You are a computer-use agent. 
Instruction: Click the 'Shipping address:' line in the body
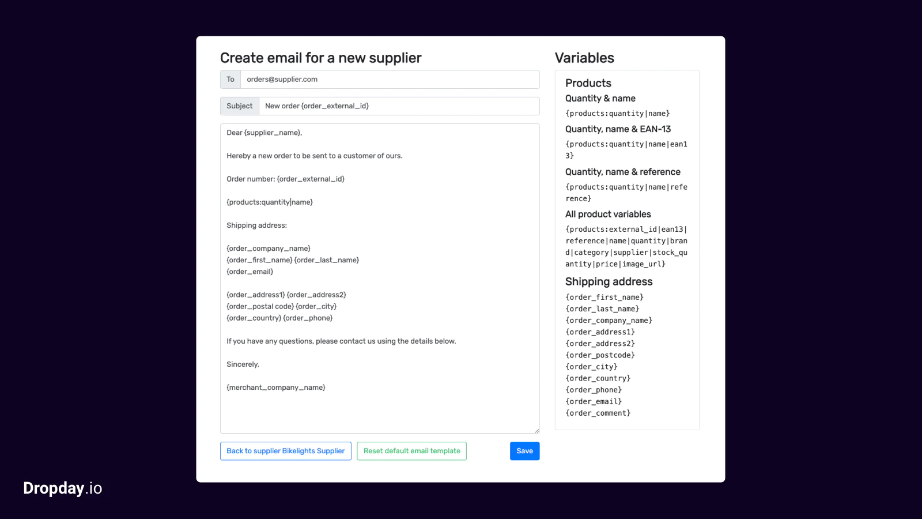tap(256, 225)
